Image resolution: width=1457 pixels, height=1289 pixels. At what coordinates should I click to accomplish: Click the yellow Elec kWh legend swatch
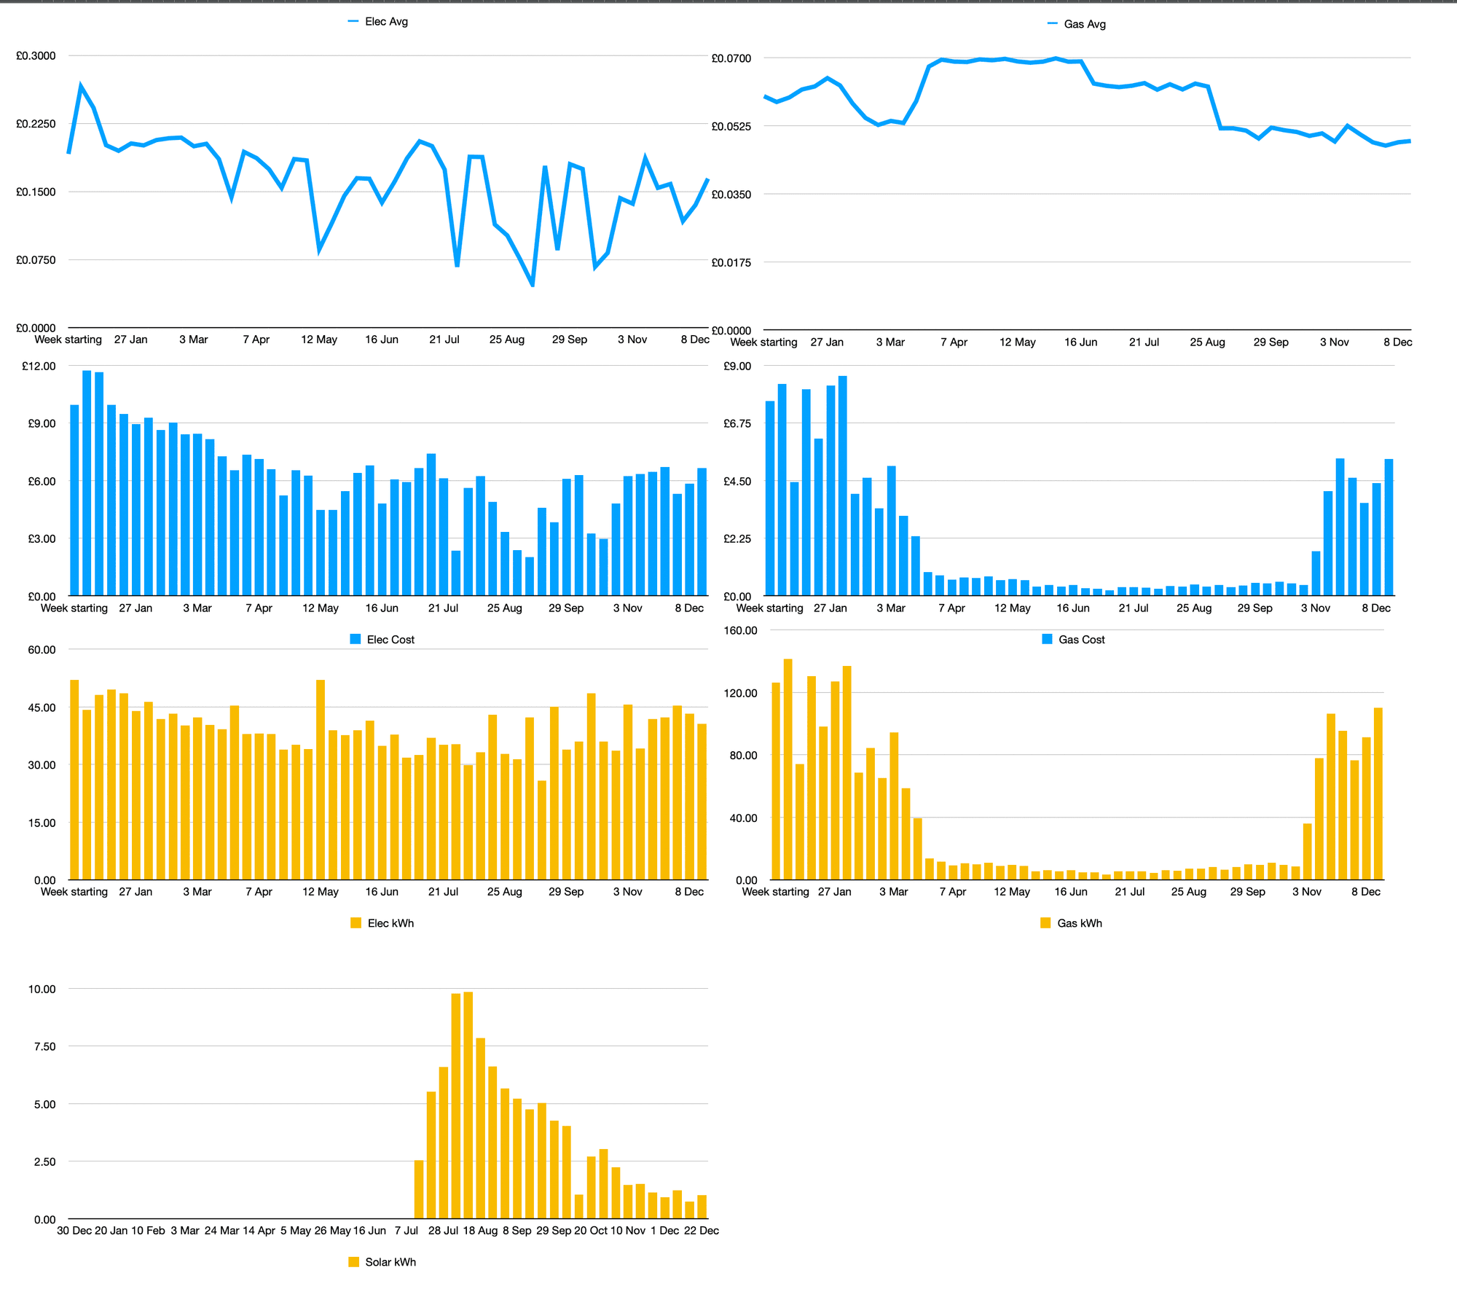click(x=355, y=922)
